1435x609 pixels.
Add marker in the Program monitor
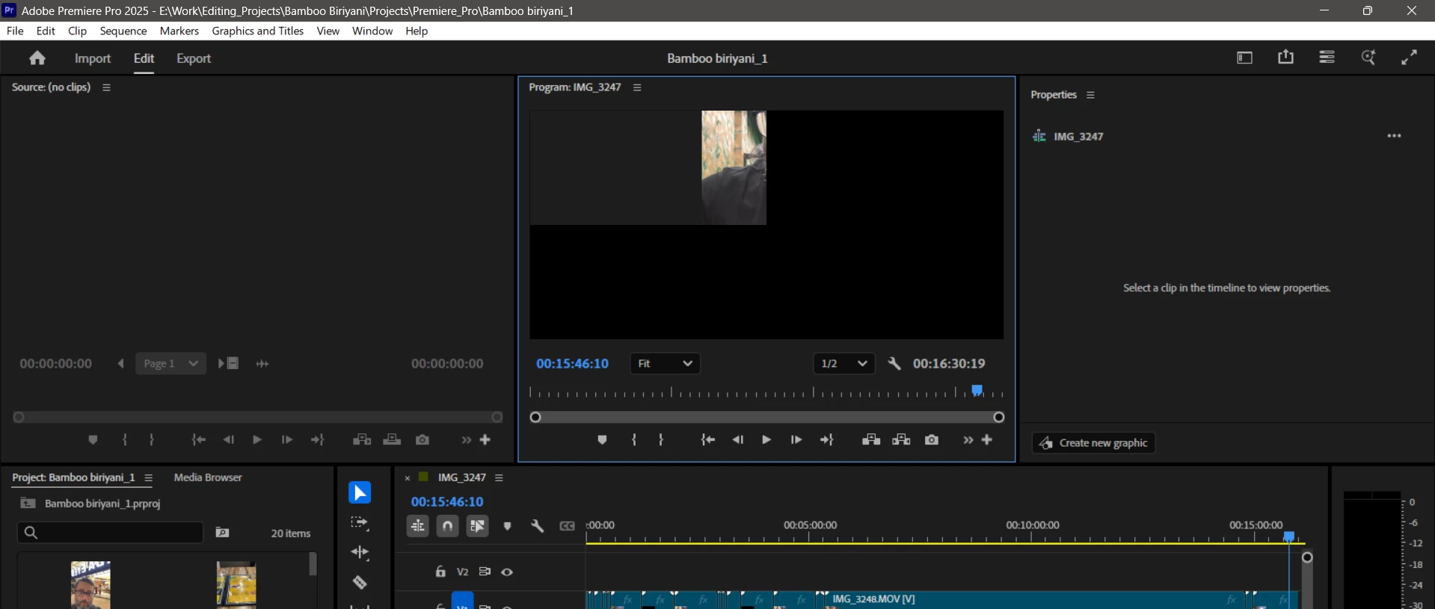click(x=602, y=440)
